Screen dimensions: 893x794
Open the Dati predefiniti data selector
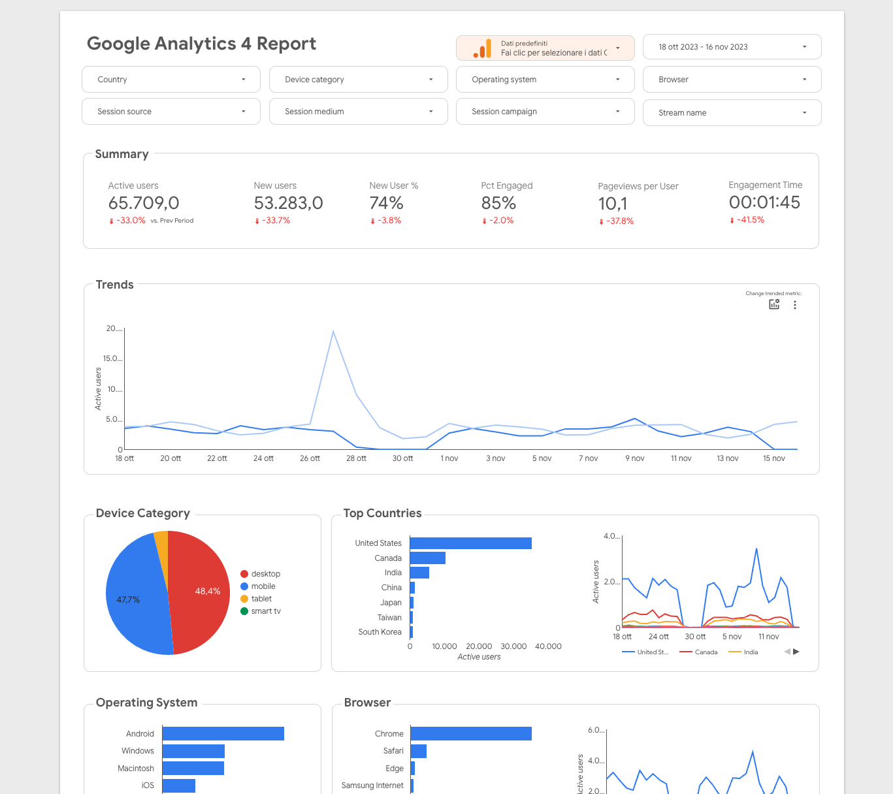[x=545, y=48]
